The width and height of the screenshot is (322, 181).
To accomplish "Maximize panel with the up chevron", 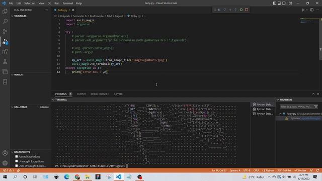I will click(x=313, y=94).
